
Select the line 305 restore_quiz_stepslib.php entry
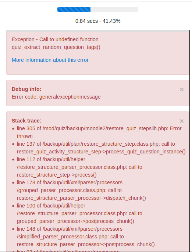coord(99,132)
